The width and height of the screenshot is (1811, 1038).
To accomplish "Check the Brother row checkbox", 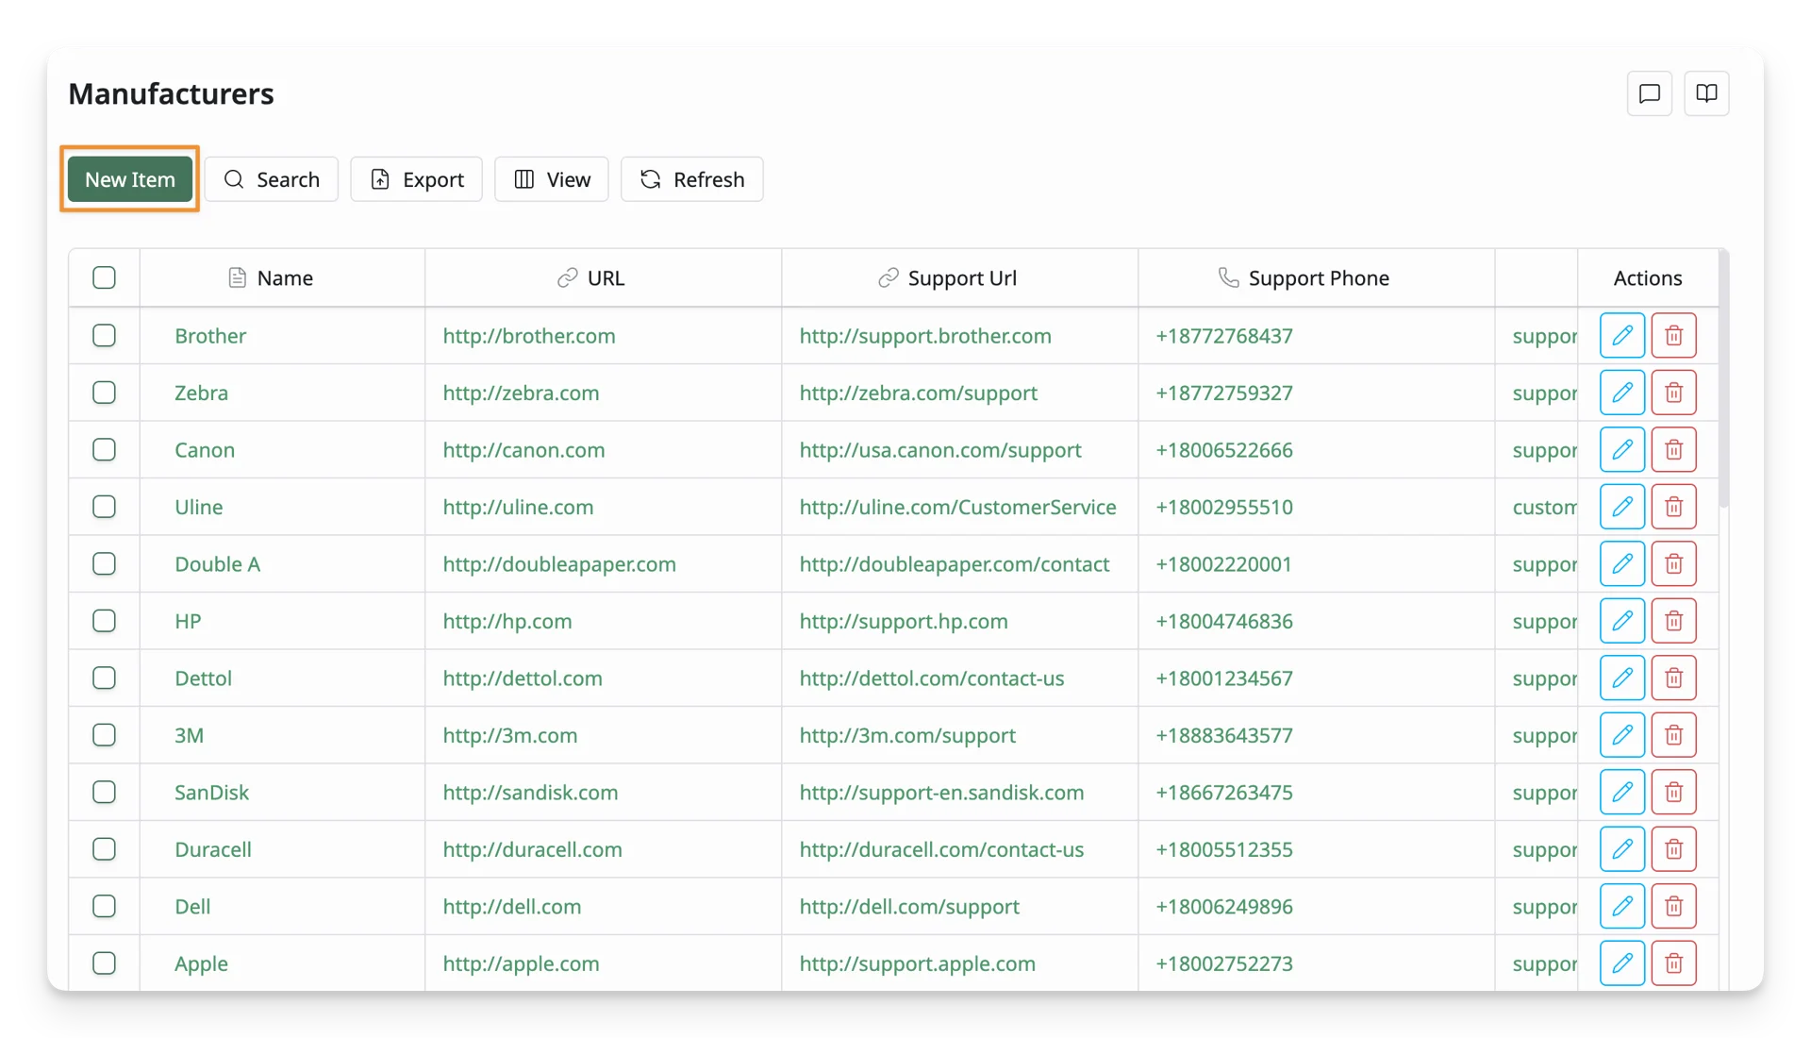I will click(104, 335).
